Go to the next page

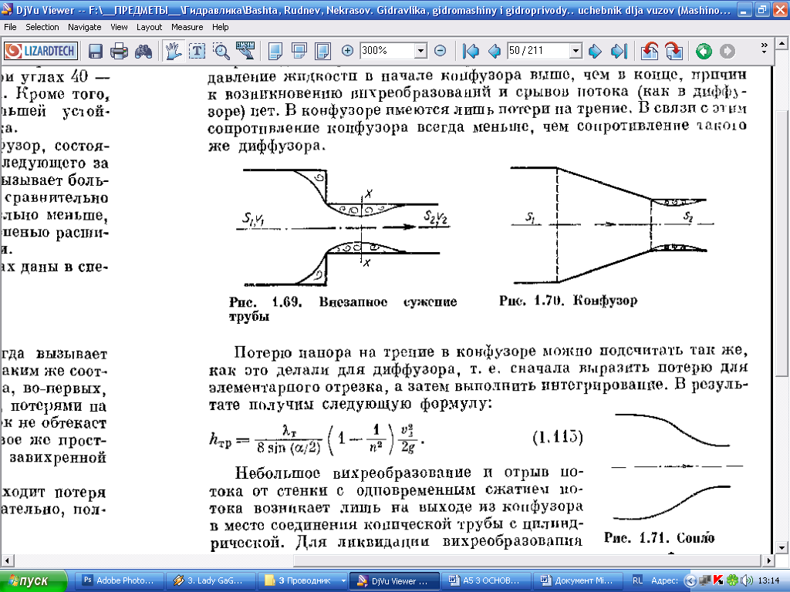pyautogui.click(x=595, y=51)
